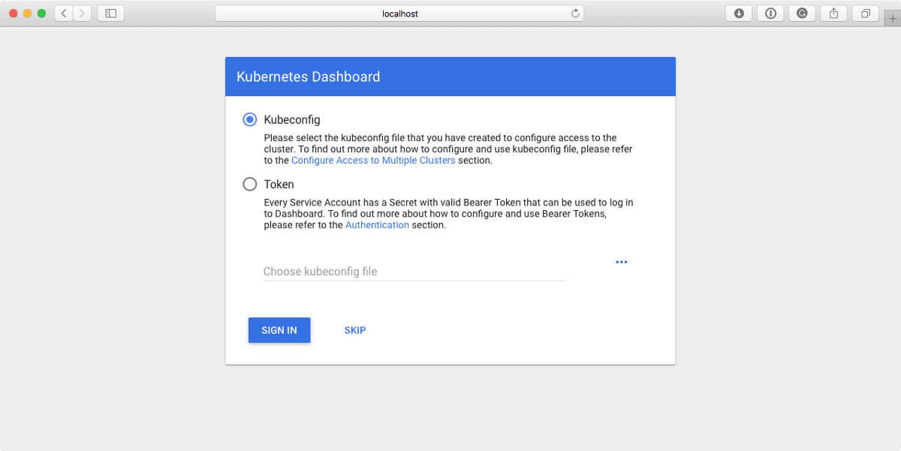Viewport: 901px width, 451px height.
Task: Click the blue three-dot kubeconfig options icon
Action: (x=621, y=262)
